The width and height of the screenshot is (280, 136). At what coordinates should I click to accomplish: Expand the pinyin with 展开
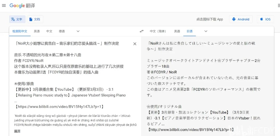click(x=17, y=131)
